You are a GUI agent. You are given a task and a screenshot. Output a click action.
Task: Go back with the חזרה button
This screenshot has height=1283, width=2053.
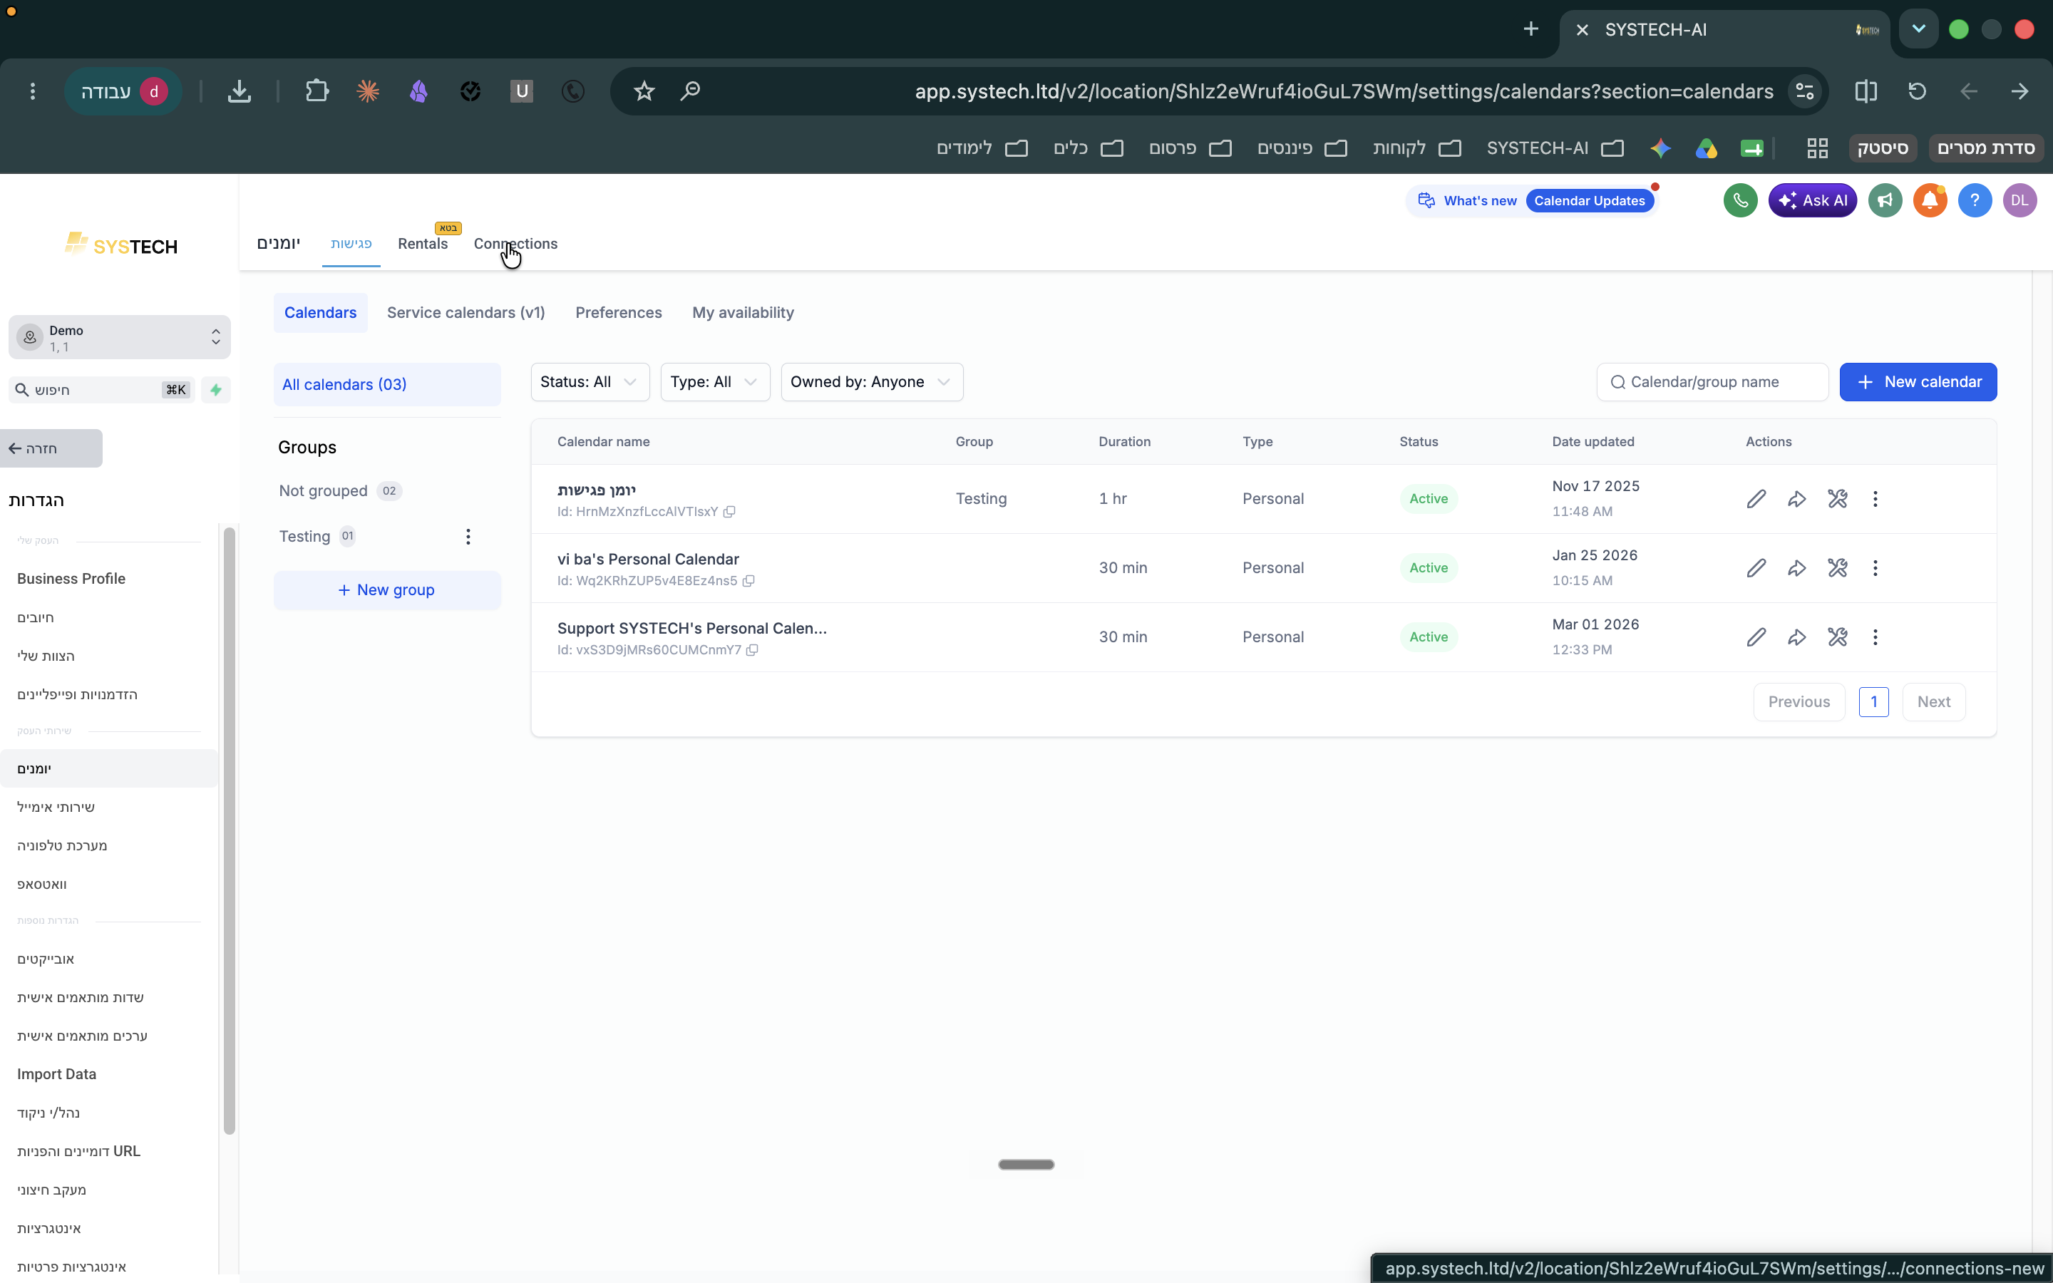point(52,449)
